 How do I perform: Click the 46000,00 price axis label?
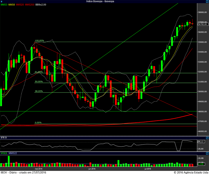[203, 131]
